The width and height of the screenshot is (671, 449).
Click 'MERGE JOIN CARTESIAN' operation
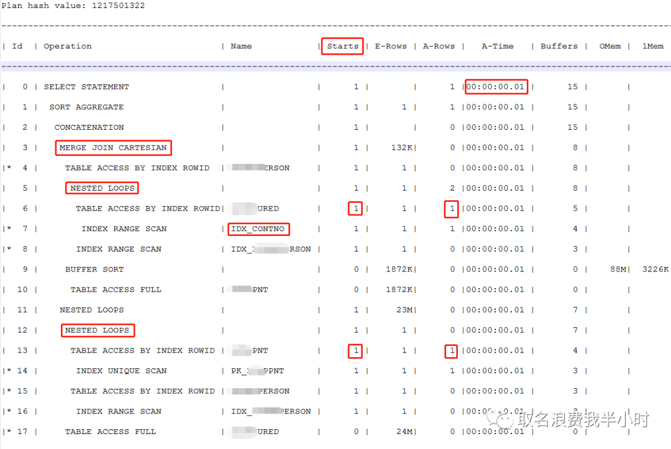(113, 148)
